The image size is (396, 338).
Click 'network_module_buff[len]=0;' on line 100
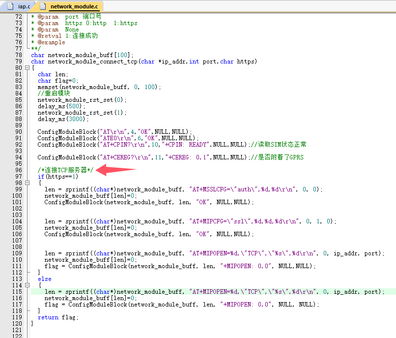(90, 196)
